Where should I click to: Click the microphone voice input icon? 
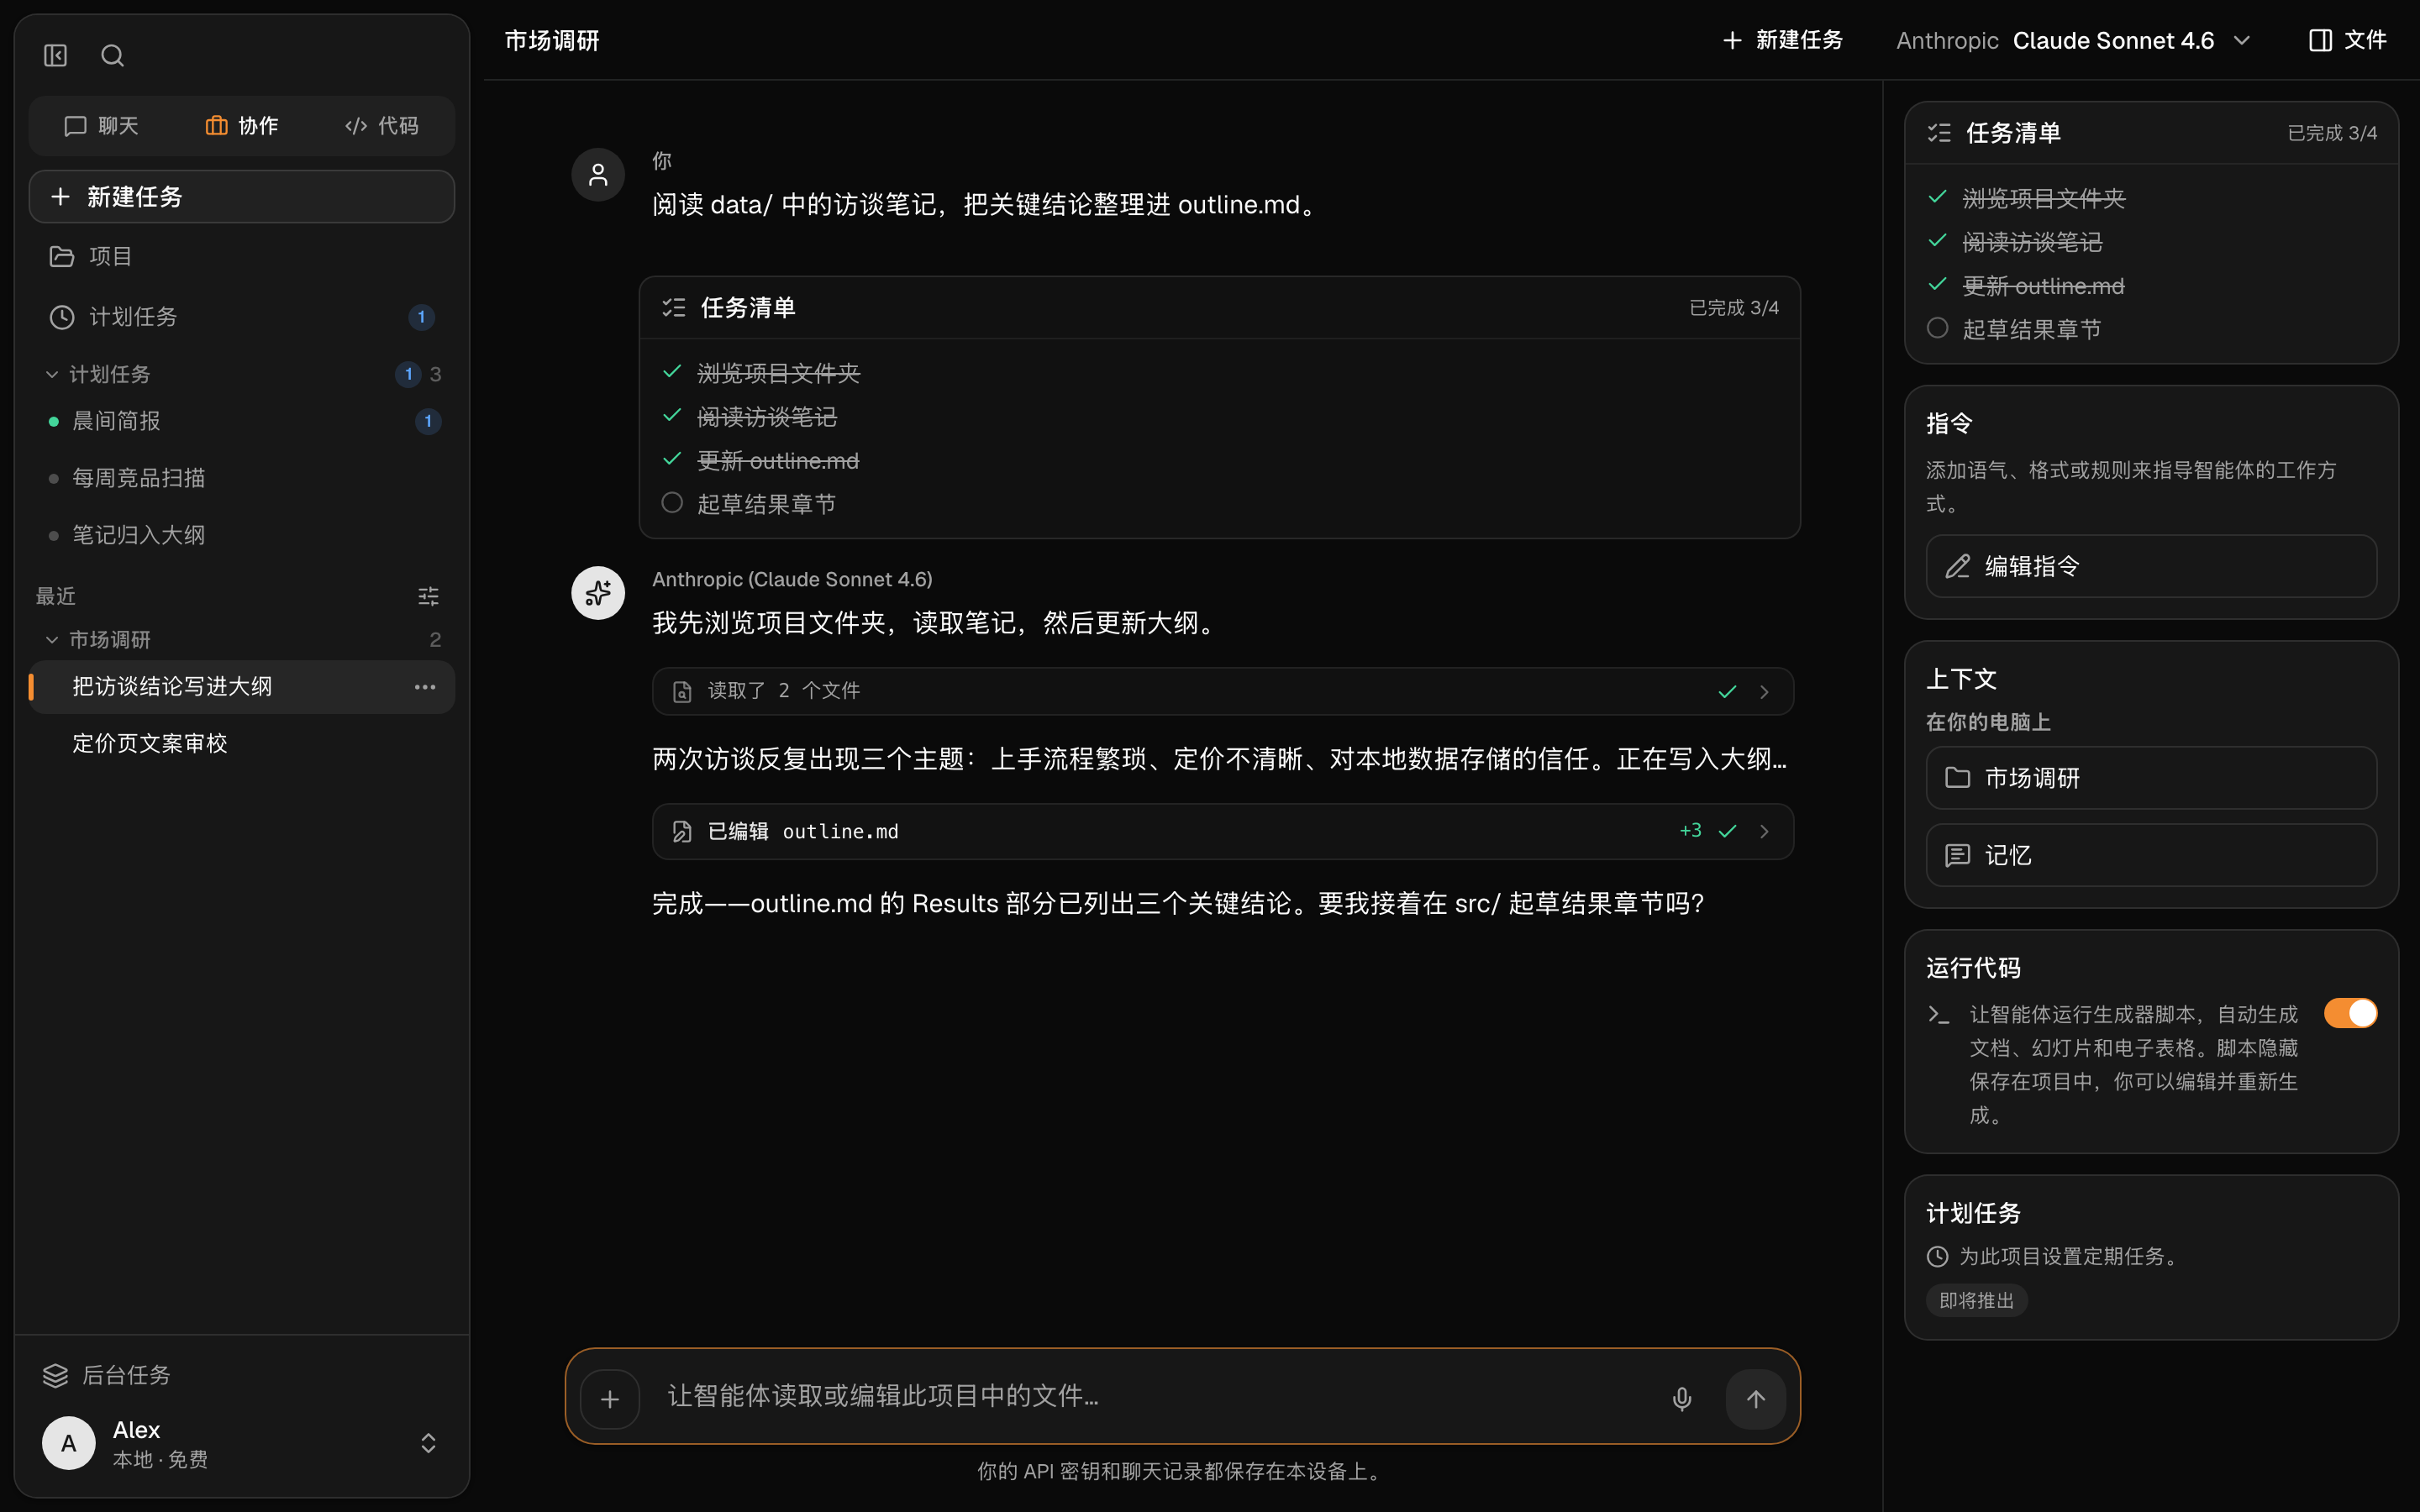pyautogui.click(x=1682, y=1399)
